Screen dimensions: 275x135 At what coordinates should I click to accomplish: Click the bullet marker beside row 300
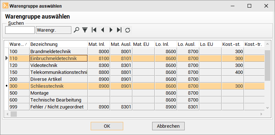pos(7,86)
